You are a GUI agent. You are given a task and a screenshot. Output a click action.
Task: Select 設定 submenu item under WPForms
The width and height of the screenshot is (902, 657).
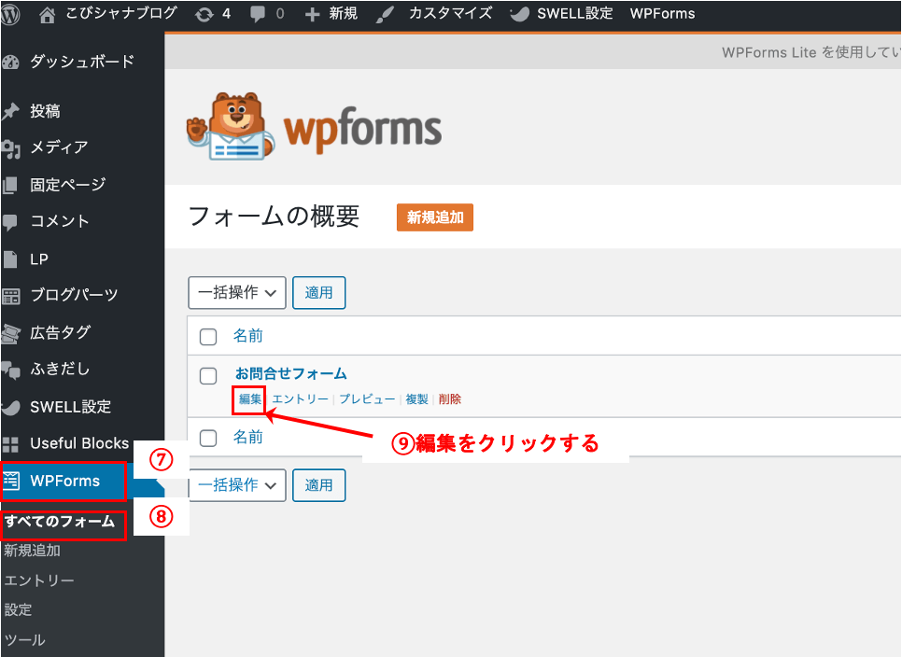coord(18,609)
